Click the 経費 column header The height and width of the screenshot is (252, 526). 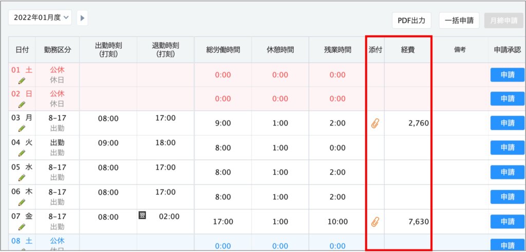click(407, 50)
